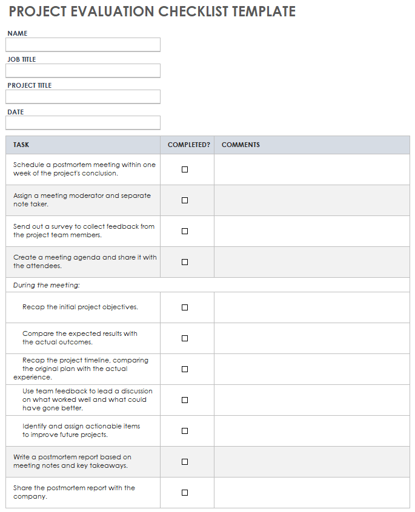Check the write postmortem report checkbox
Screen dimensions: 415x512
[x=185, y=462]
